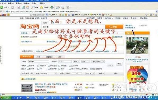Click the 免费注册 link
The image size is (158, 100).
tap(44, 18)
